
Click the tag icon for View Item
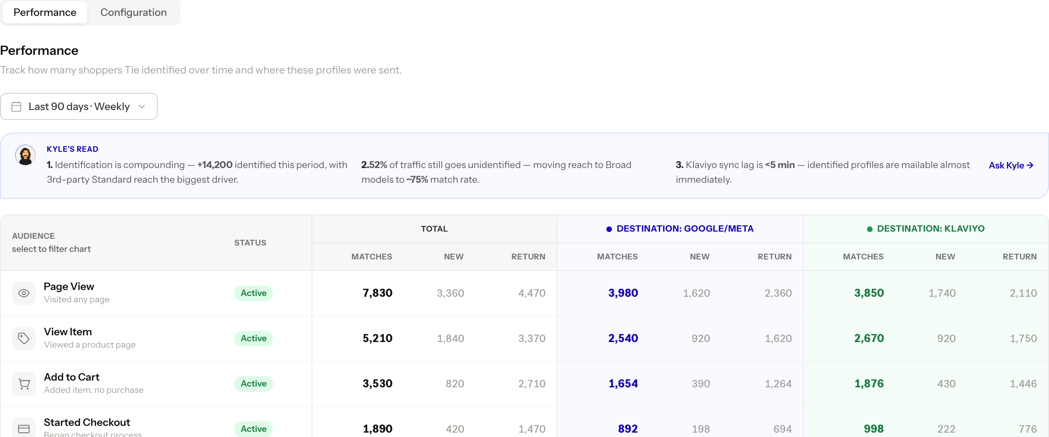coord(23,338)
